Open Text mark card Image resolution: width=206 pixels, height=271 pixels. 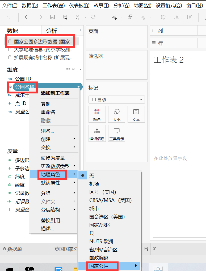[136, 114]
